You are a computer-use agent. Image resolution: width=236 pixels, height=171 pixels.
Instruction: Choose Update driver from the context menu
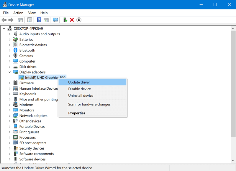(x=92, y=82)
